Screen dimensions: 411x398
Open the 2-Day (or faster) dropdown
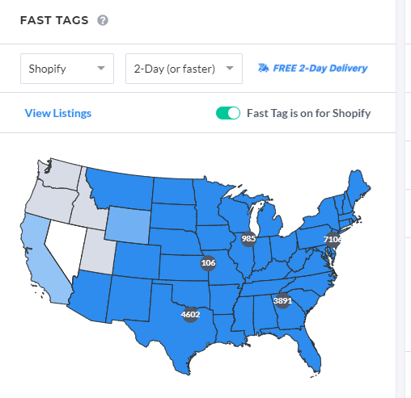coord(184,69)
